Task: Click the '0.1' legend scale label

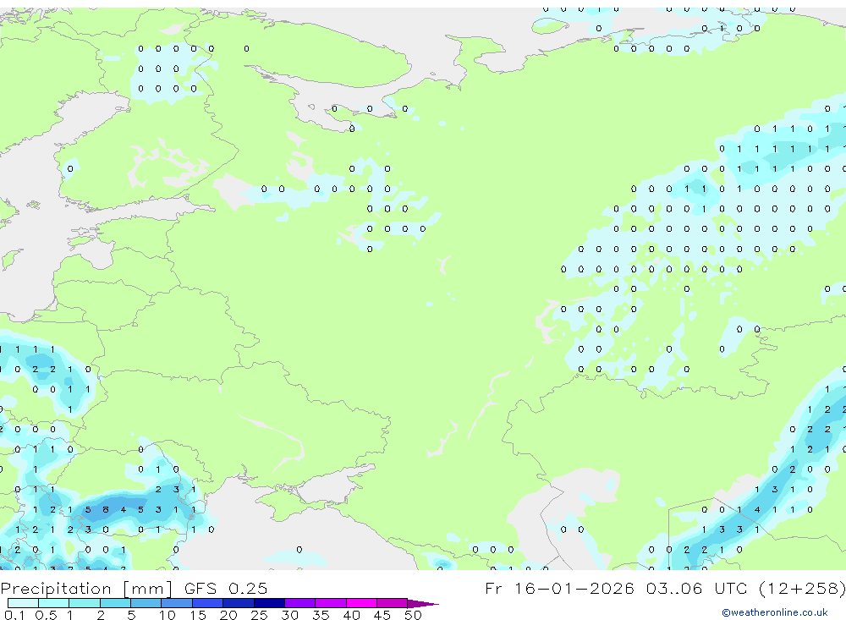Action: [x=14, y=615]
